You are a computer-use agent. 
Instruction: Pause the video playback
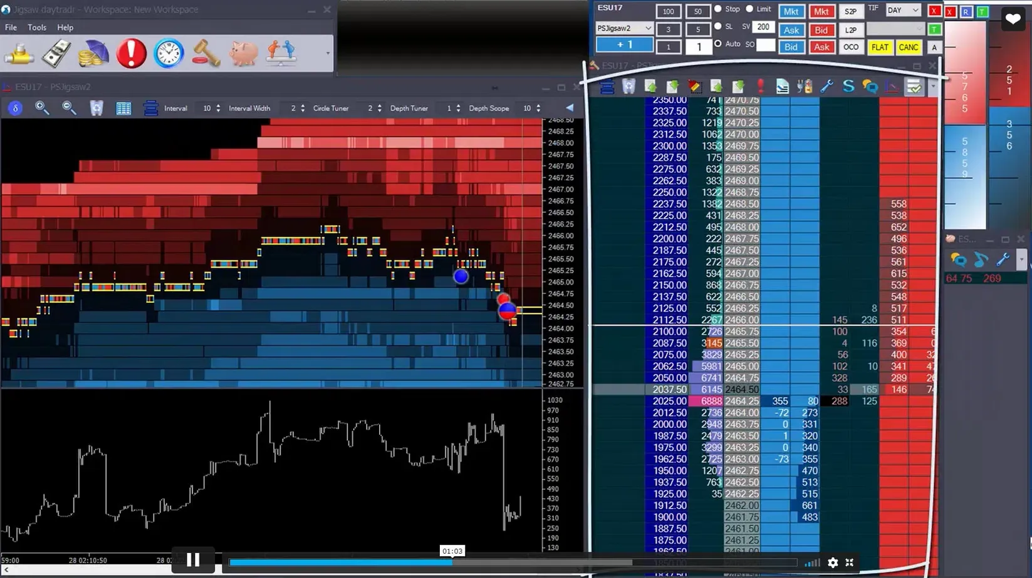pyautogui.click(x=193, y=560)
